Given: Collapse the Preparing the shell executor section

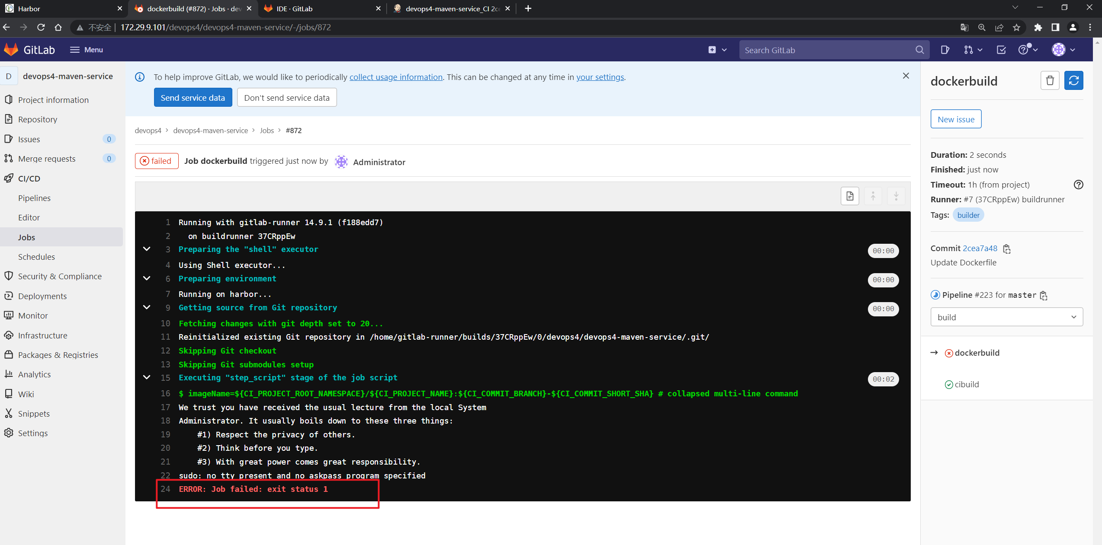Looking at the screenshot, I should pyautogui.click(x=147, y=249).
